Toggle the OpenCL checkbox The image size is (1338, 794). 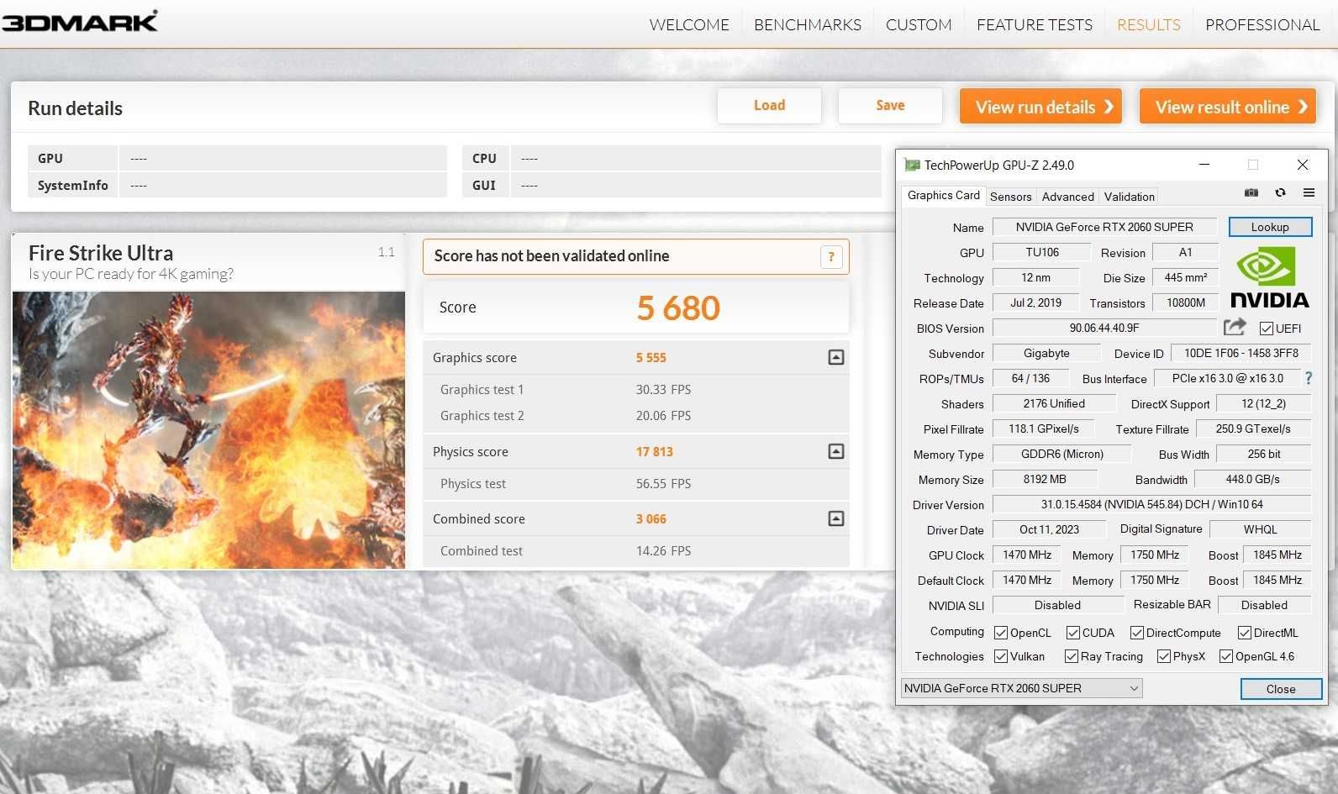click(1001, 633)
